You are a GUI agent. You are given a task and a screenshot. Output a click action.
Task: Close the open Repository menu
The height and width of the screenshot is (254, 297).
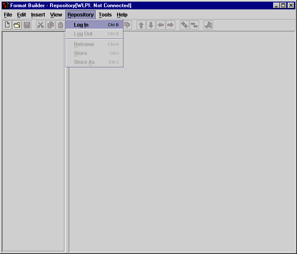(81, 15)
